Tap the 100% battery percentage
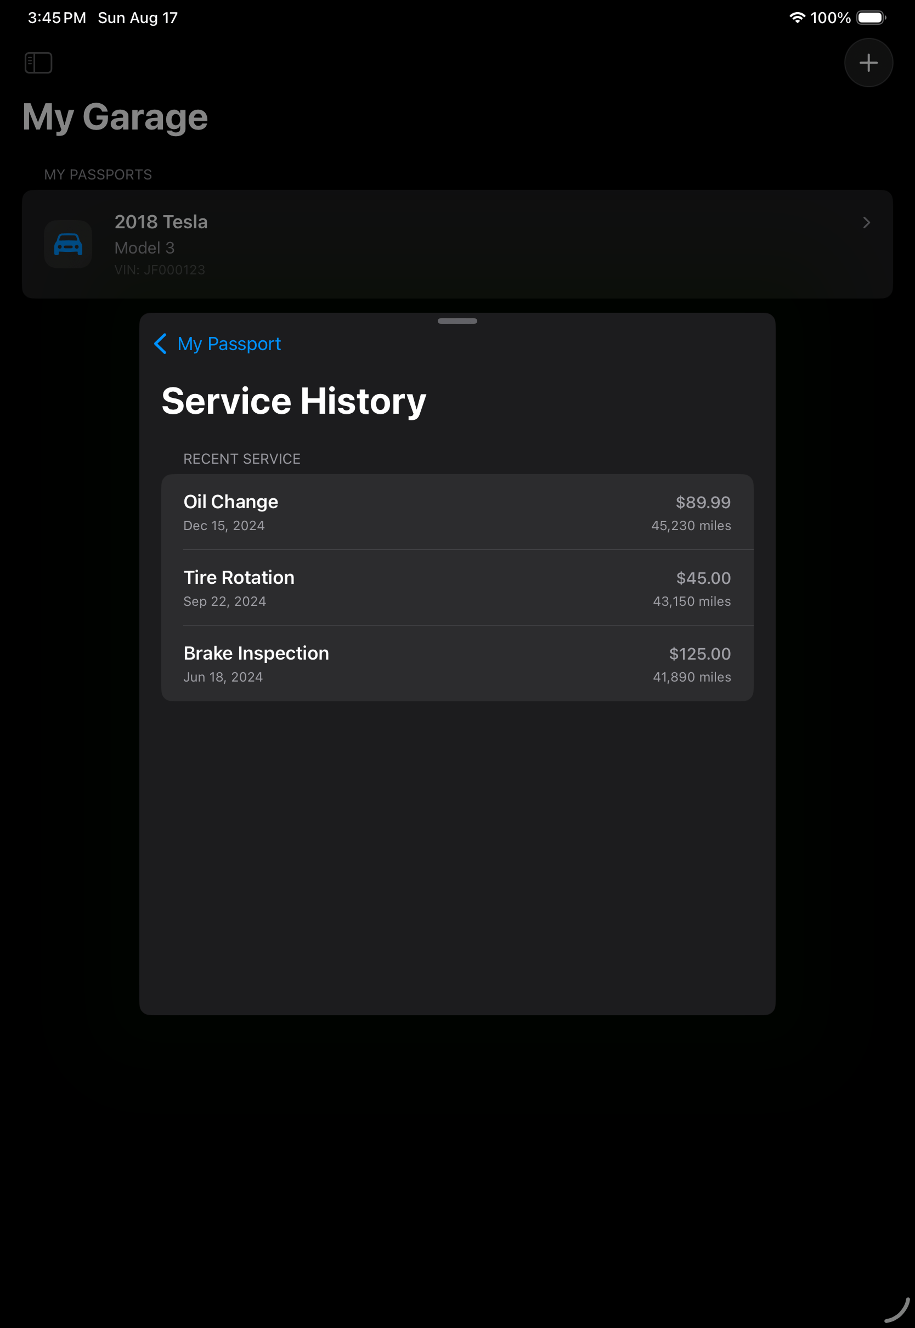 (830, 18)
